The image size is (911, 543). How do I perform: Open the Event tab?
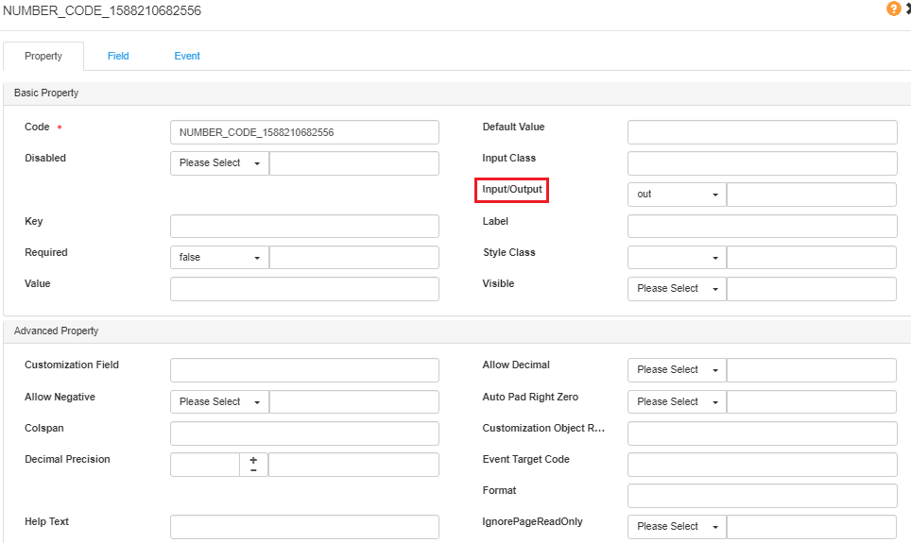point(187,56)
